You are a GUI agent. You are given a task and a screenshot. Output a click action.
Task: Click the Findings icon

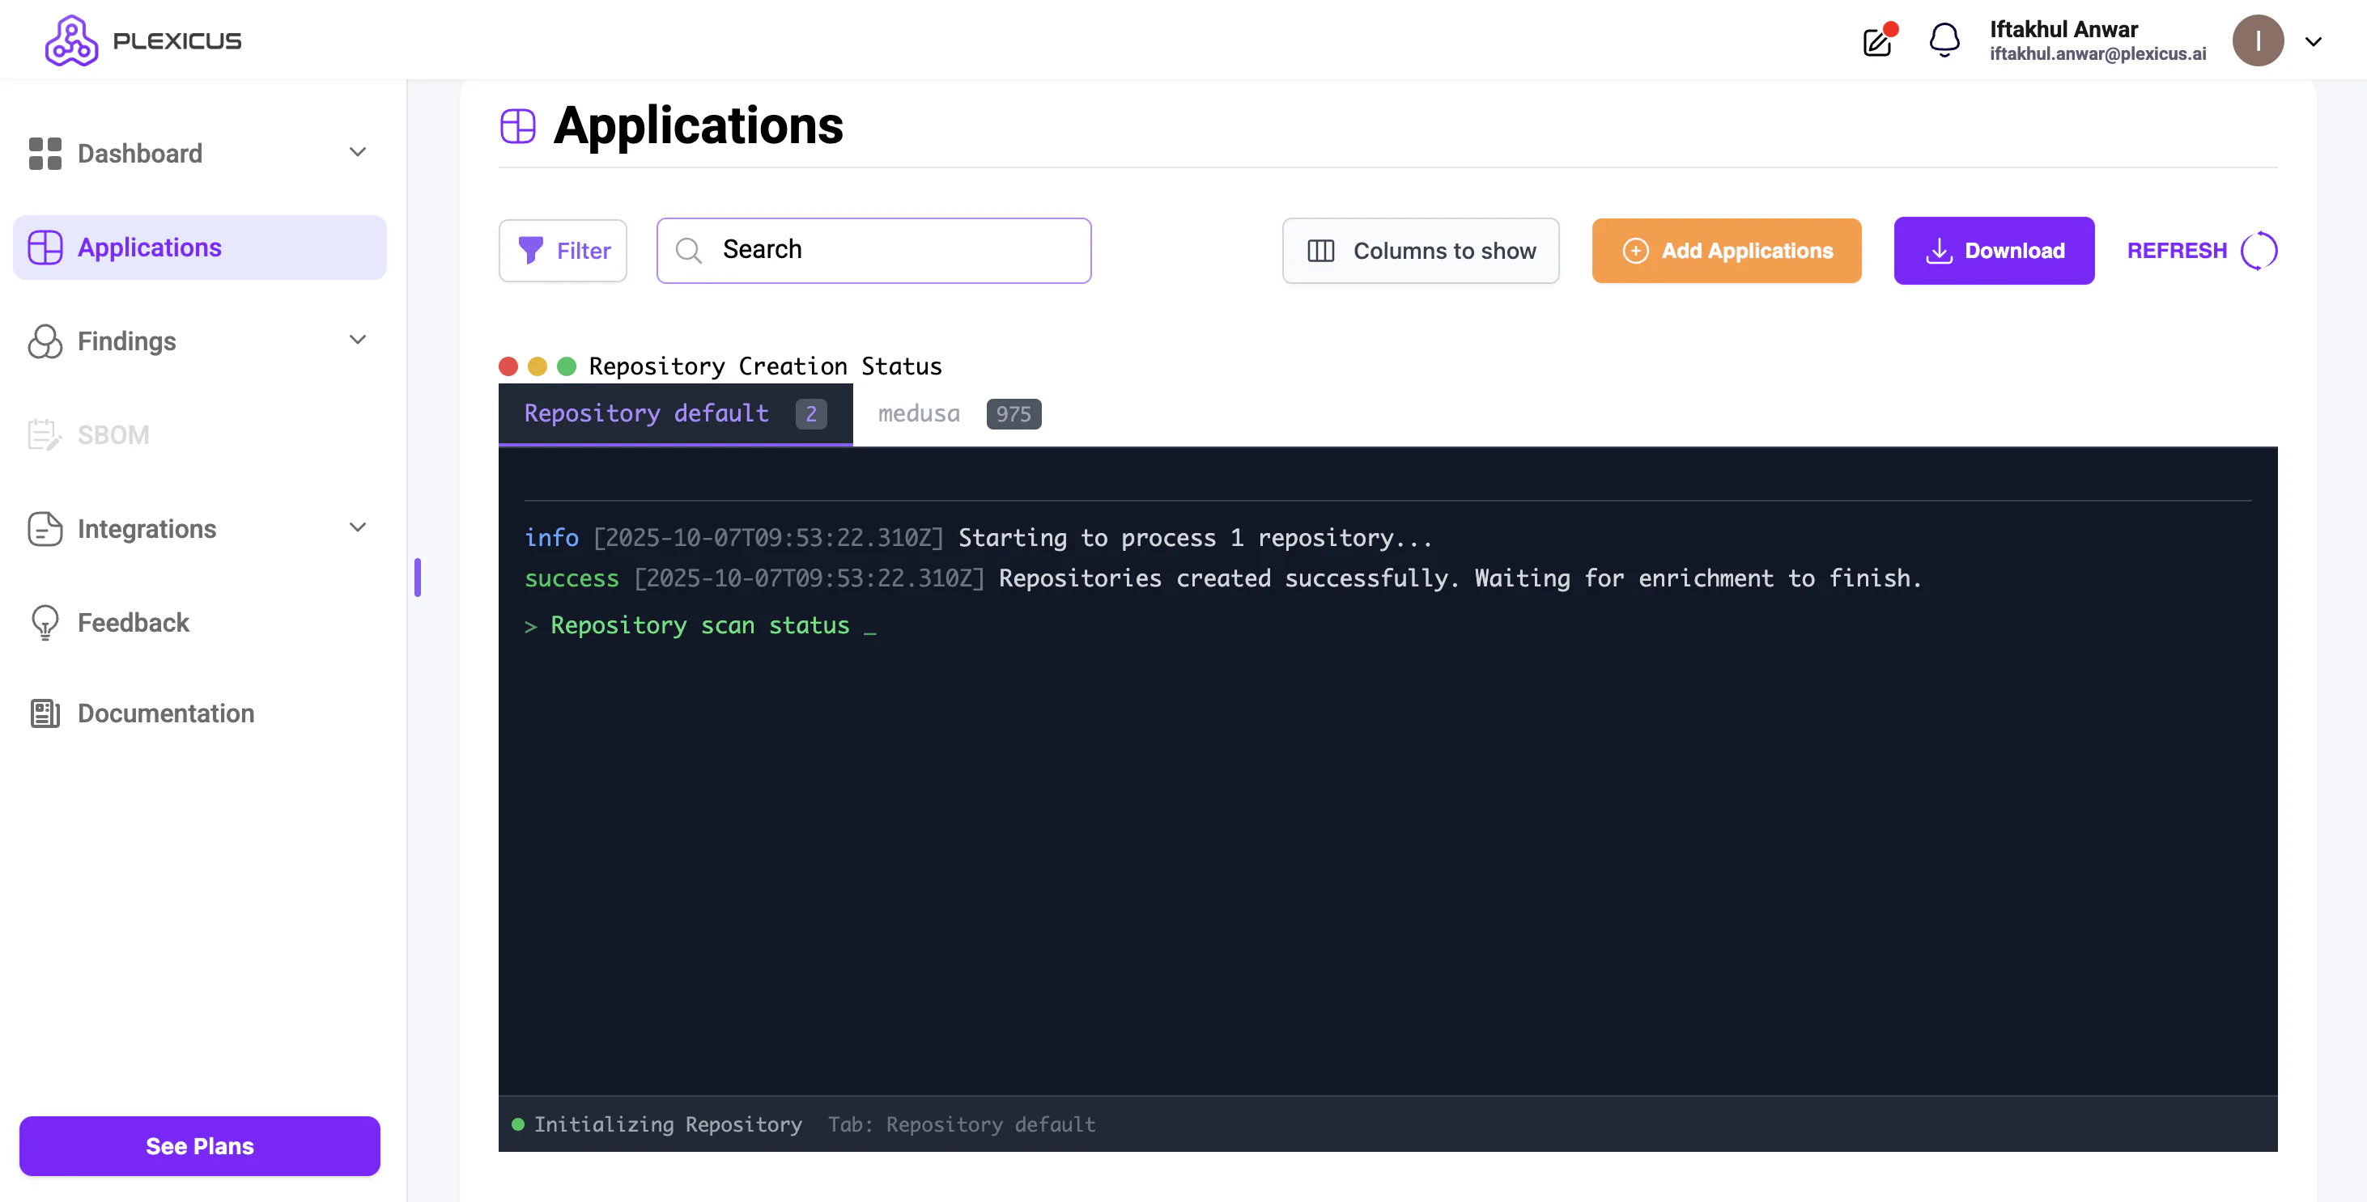coord(45,341)
